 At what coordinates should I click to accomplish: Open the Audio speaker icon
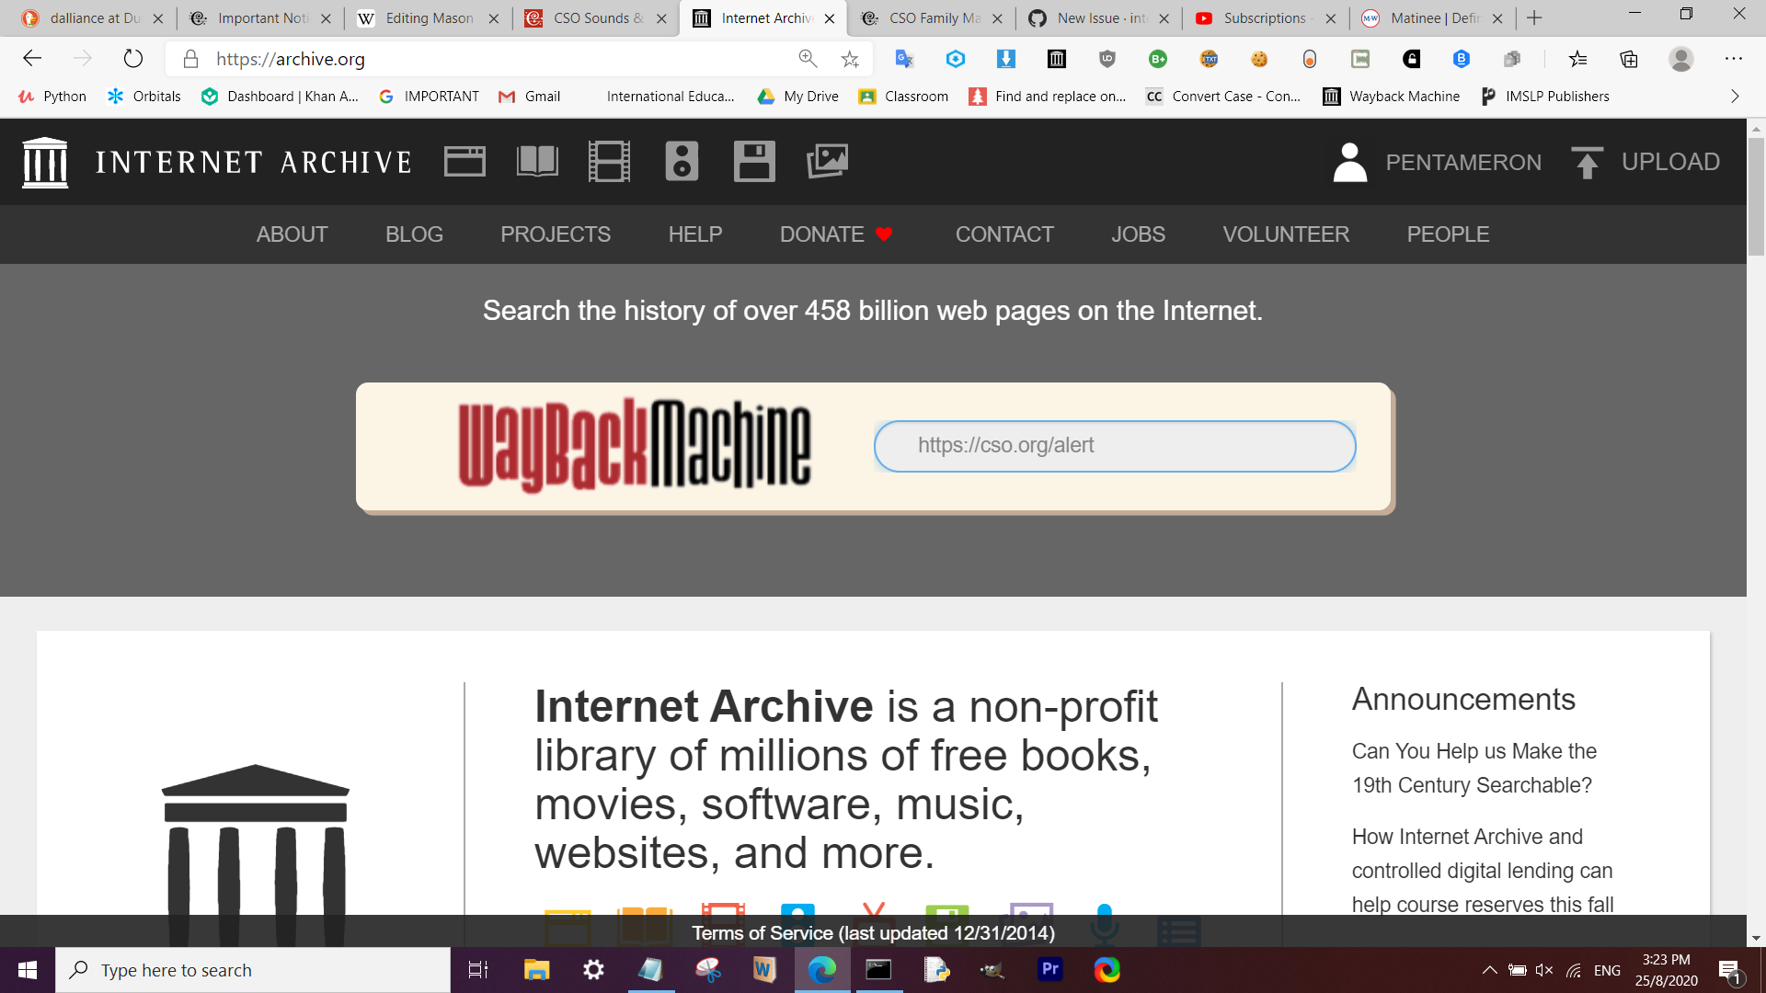682,162
